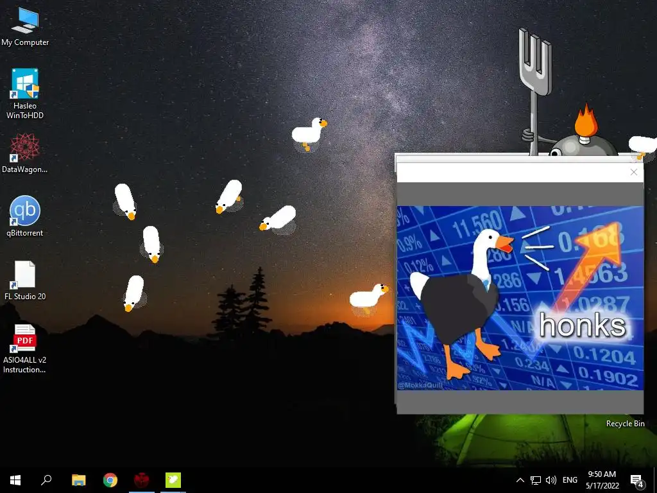Open the clock showing 9:50 AM
This screenshot has width=657, height=493.
602,480
